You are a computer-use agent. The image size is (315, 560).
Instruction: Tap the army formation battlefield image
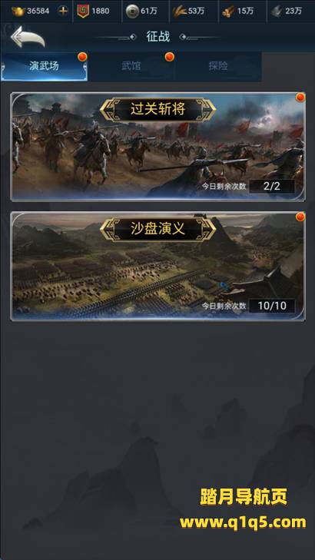point(157,267)
